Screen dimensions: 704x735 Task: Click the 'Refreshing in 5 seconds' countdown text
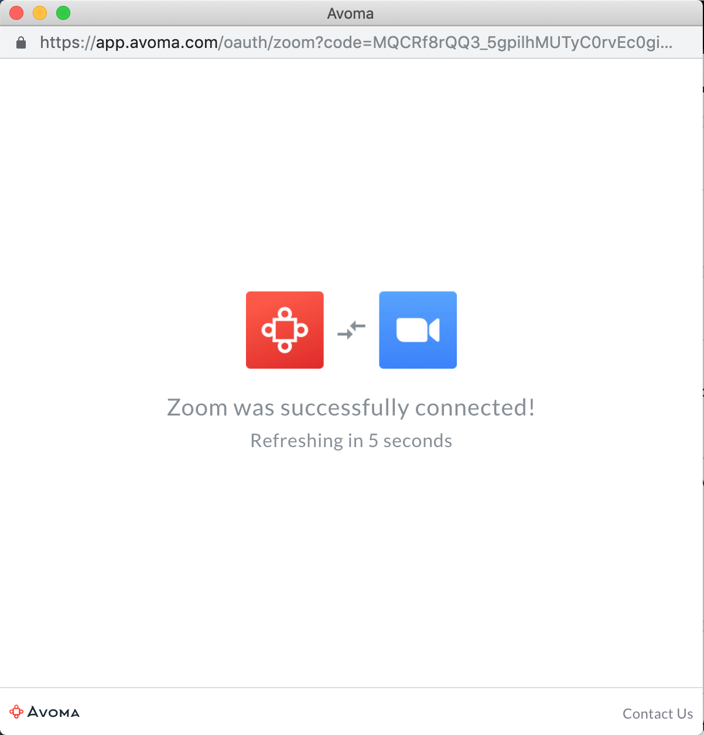[351, 440]
